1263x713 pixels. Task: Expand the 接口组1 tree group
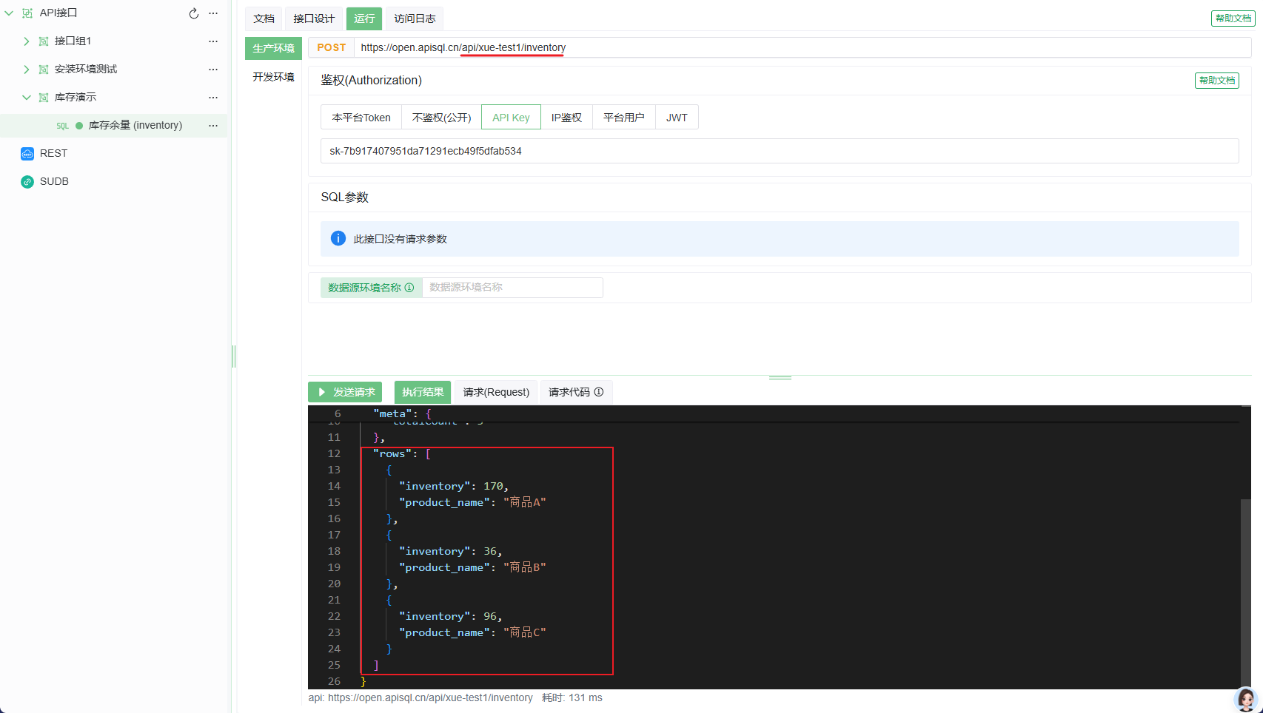pyautogui.click(x=27, y=41)
